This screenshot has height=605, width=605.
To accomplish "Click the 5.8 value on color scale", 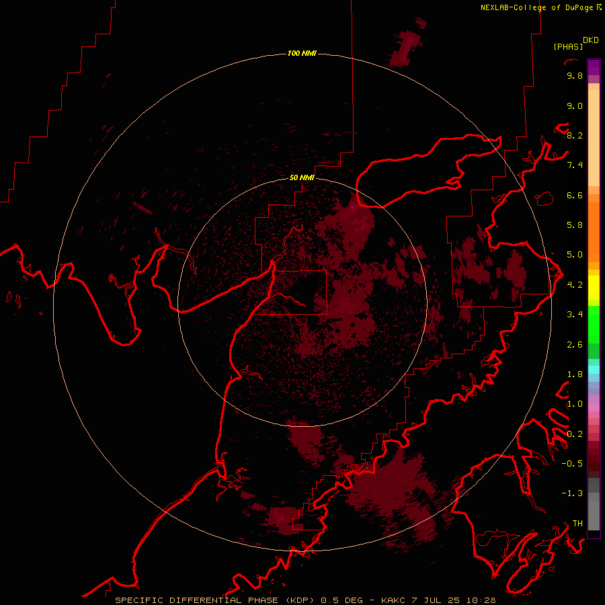I will click(x=575, y=225).
